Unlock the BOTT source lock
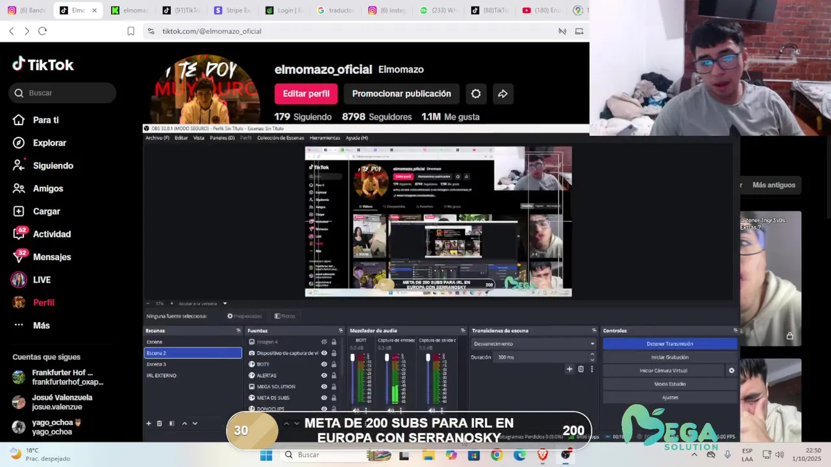 tap(334, 364)
